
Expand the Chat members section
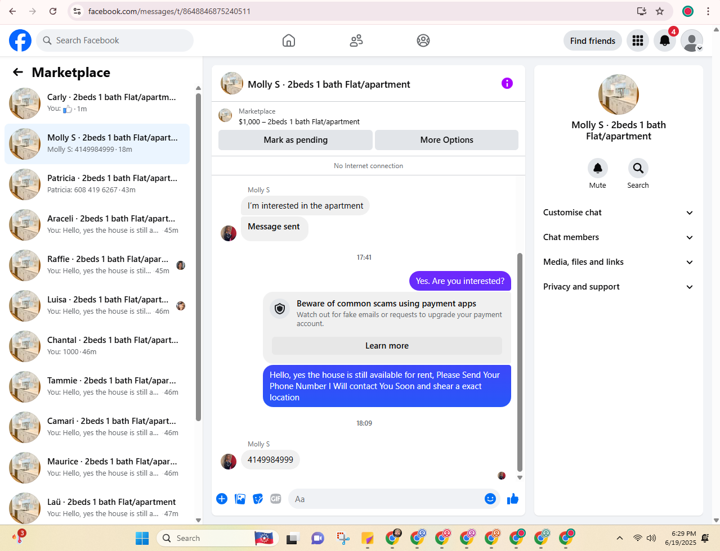619,237
